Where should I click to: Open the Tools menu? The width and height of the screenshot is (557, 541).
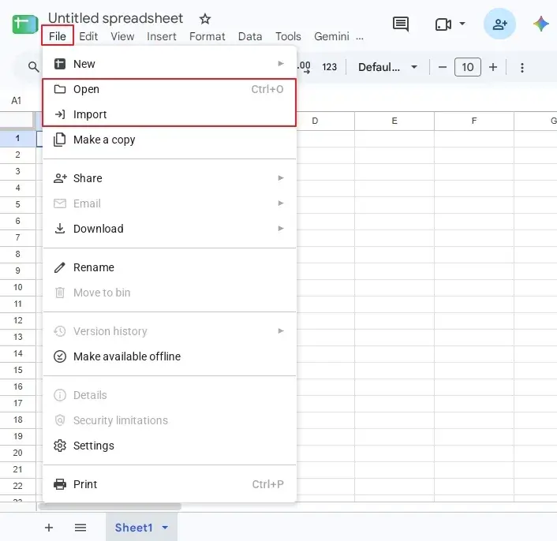click(x=288, y=36)
